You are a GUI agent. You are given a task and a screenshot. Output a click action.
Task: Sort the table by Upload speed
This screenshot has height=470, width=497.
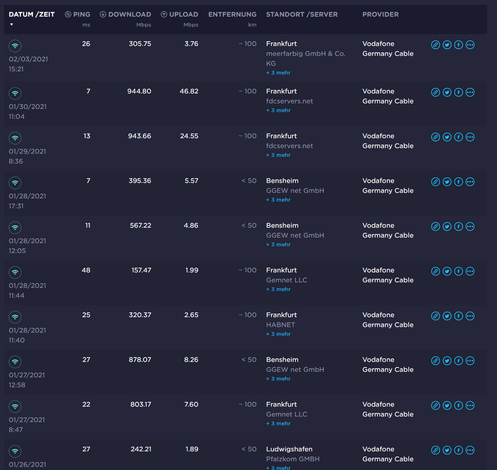pyautogui.click(x=180, y=14)
